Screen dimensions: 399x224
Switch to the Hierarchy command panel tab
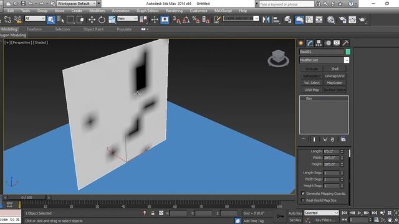click(x=319, y=43)
